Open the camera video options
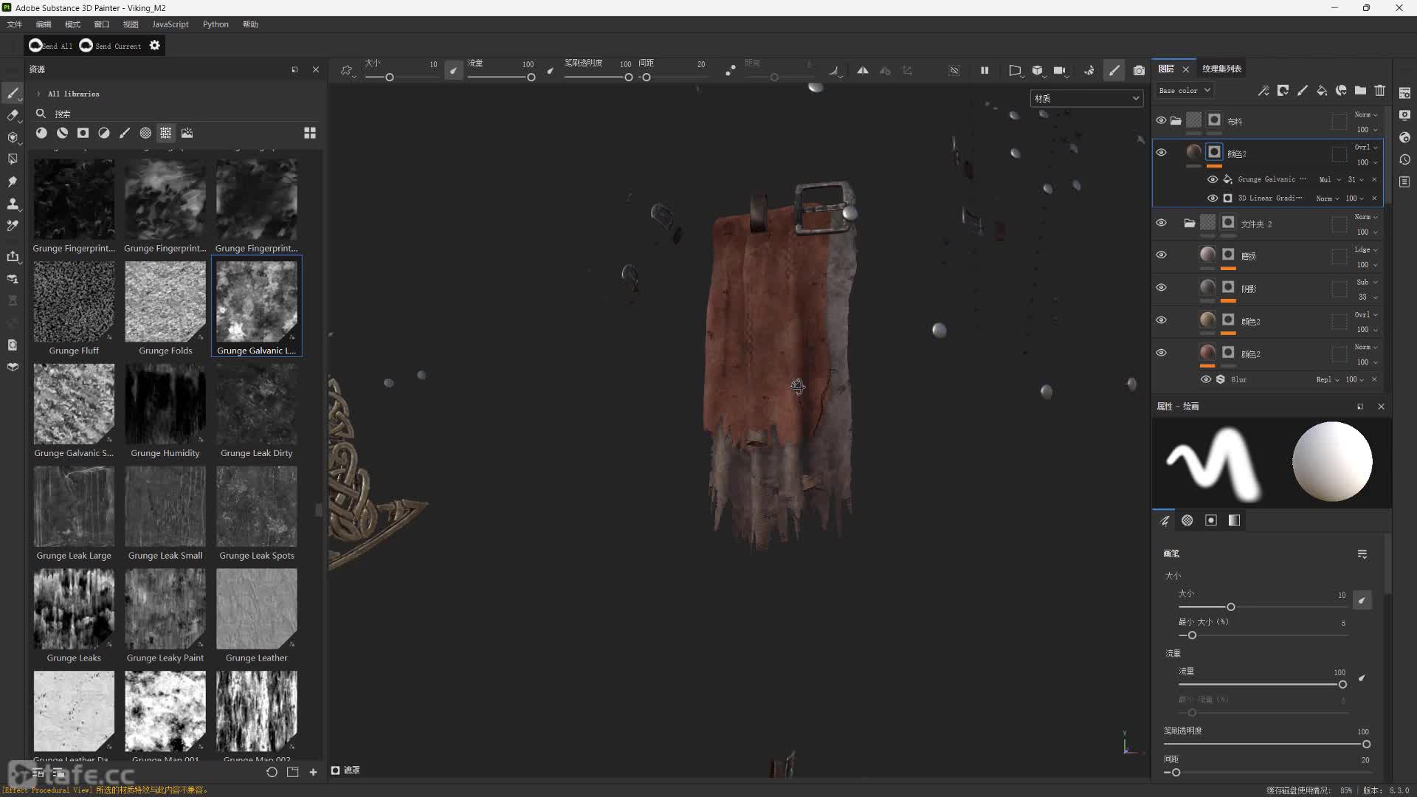This screenshot has height=797, width=1417. coord(1061,70)
